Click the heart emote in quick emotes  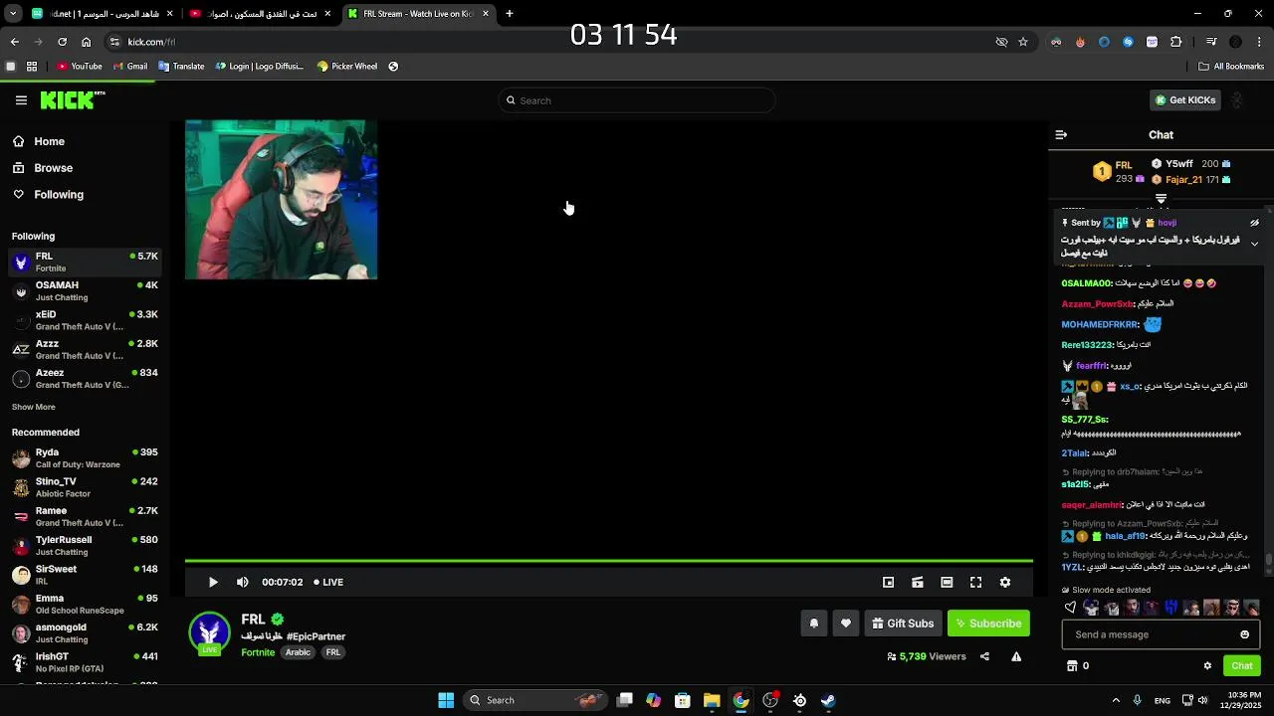(x=1071, y=608)
